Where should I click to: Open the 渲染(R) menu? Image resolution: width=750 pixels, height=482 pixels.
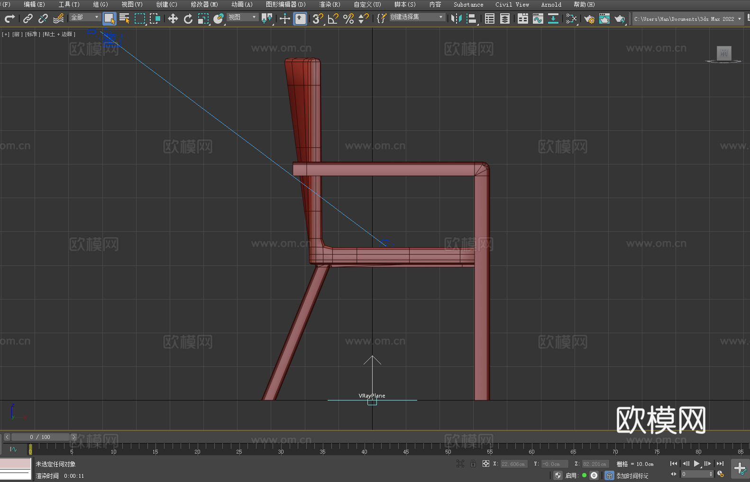point(329,4)
